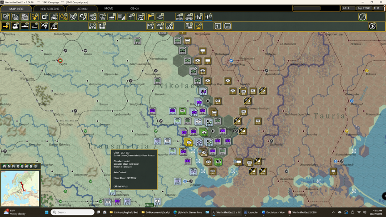
Task: Click the AP: 8 admin points field
Action: (348, 8)
